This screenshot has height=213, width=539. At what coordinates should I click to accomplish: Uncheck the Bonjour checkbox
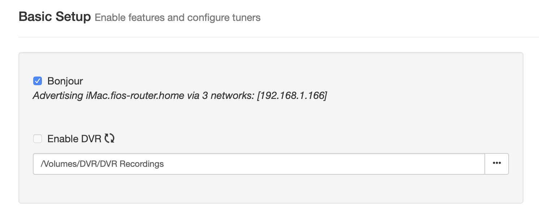tap(38, 81)
